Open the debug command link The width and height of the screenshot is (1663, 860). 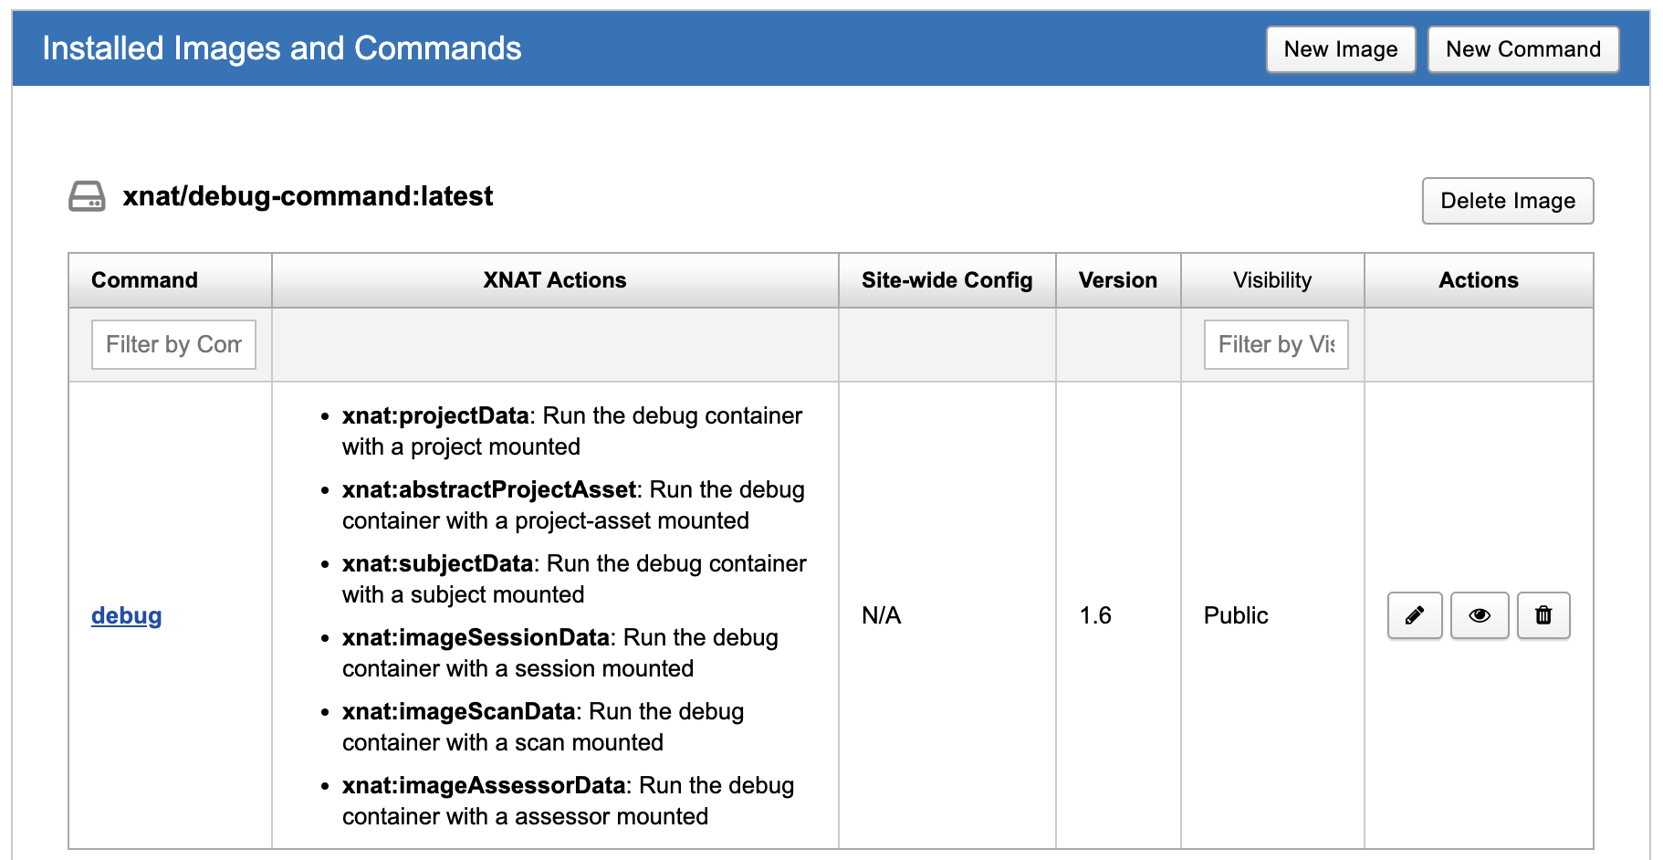[x=126, y=615]
